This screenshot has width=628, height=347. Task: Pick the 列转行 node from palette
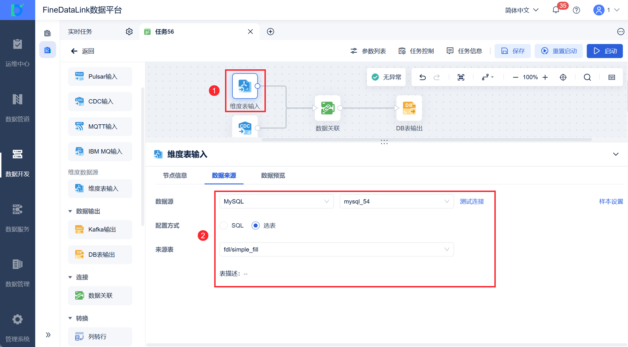[100, 337]
